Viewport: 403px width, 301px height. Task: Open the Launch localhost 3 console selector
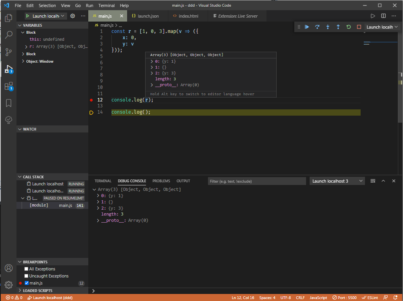[337, 181]
